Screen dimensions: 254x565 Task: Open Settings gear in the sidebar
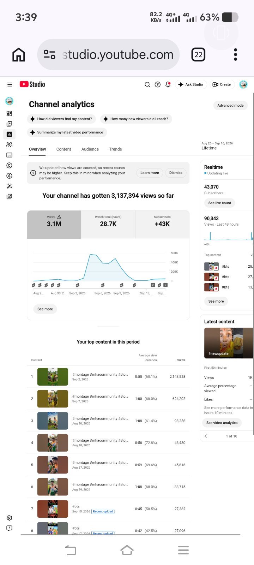[10, 518]
